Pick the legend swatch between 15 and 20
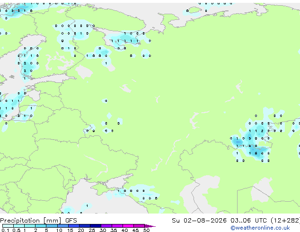Viewport: 300px width, 232px height. pos(73,226)
